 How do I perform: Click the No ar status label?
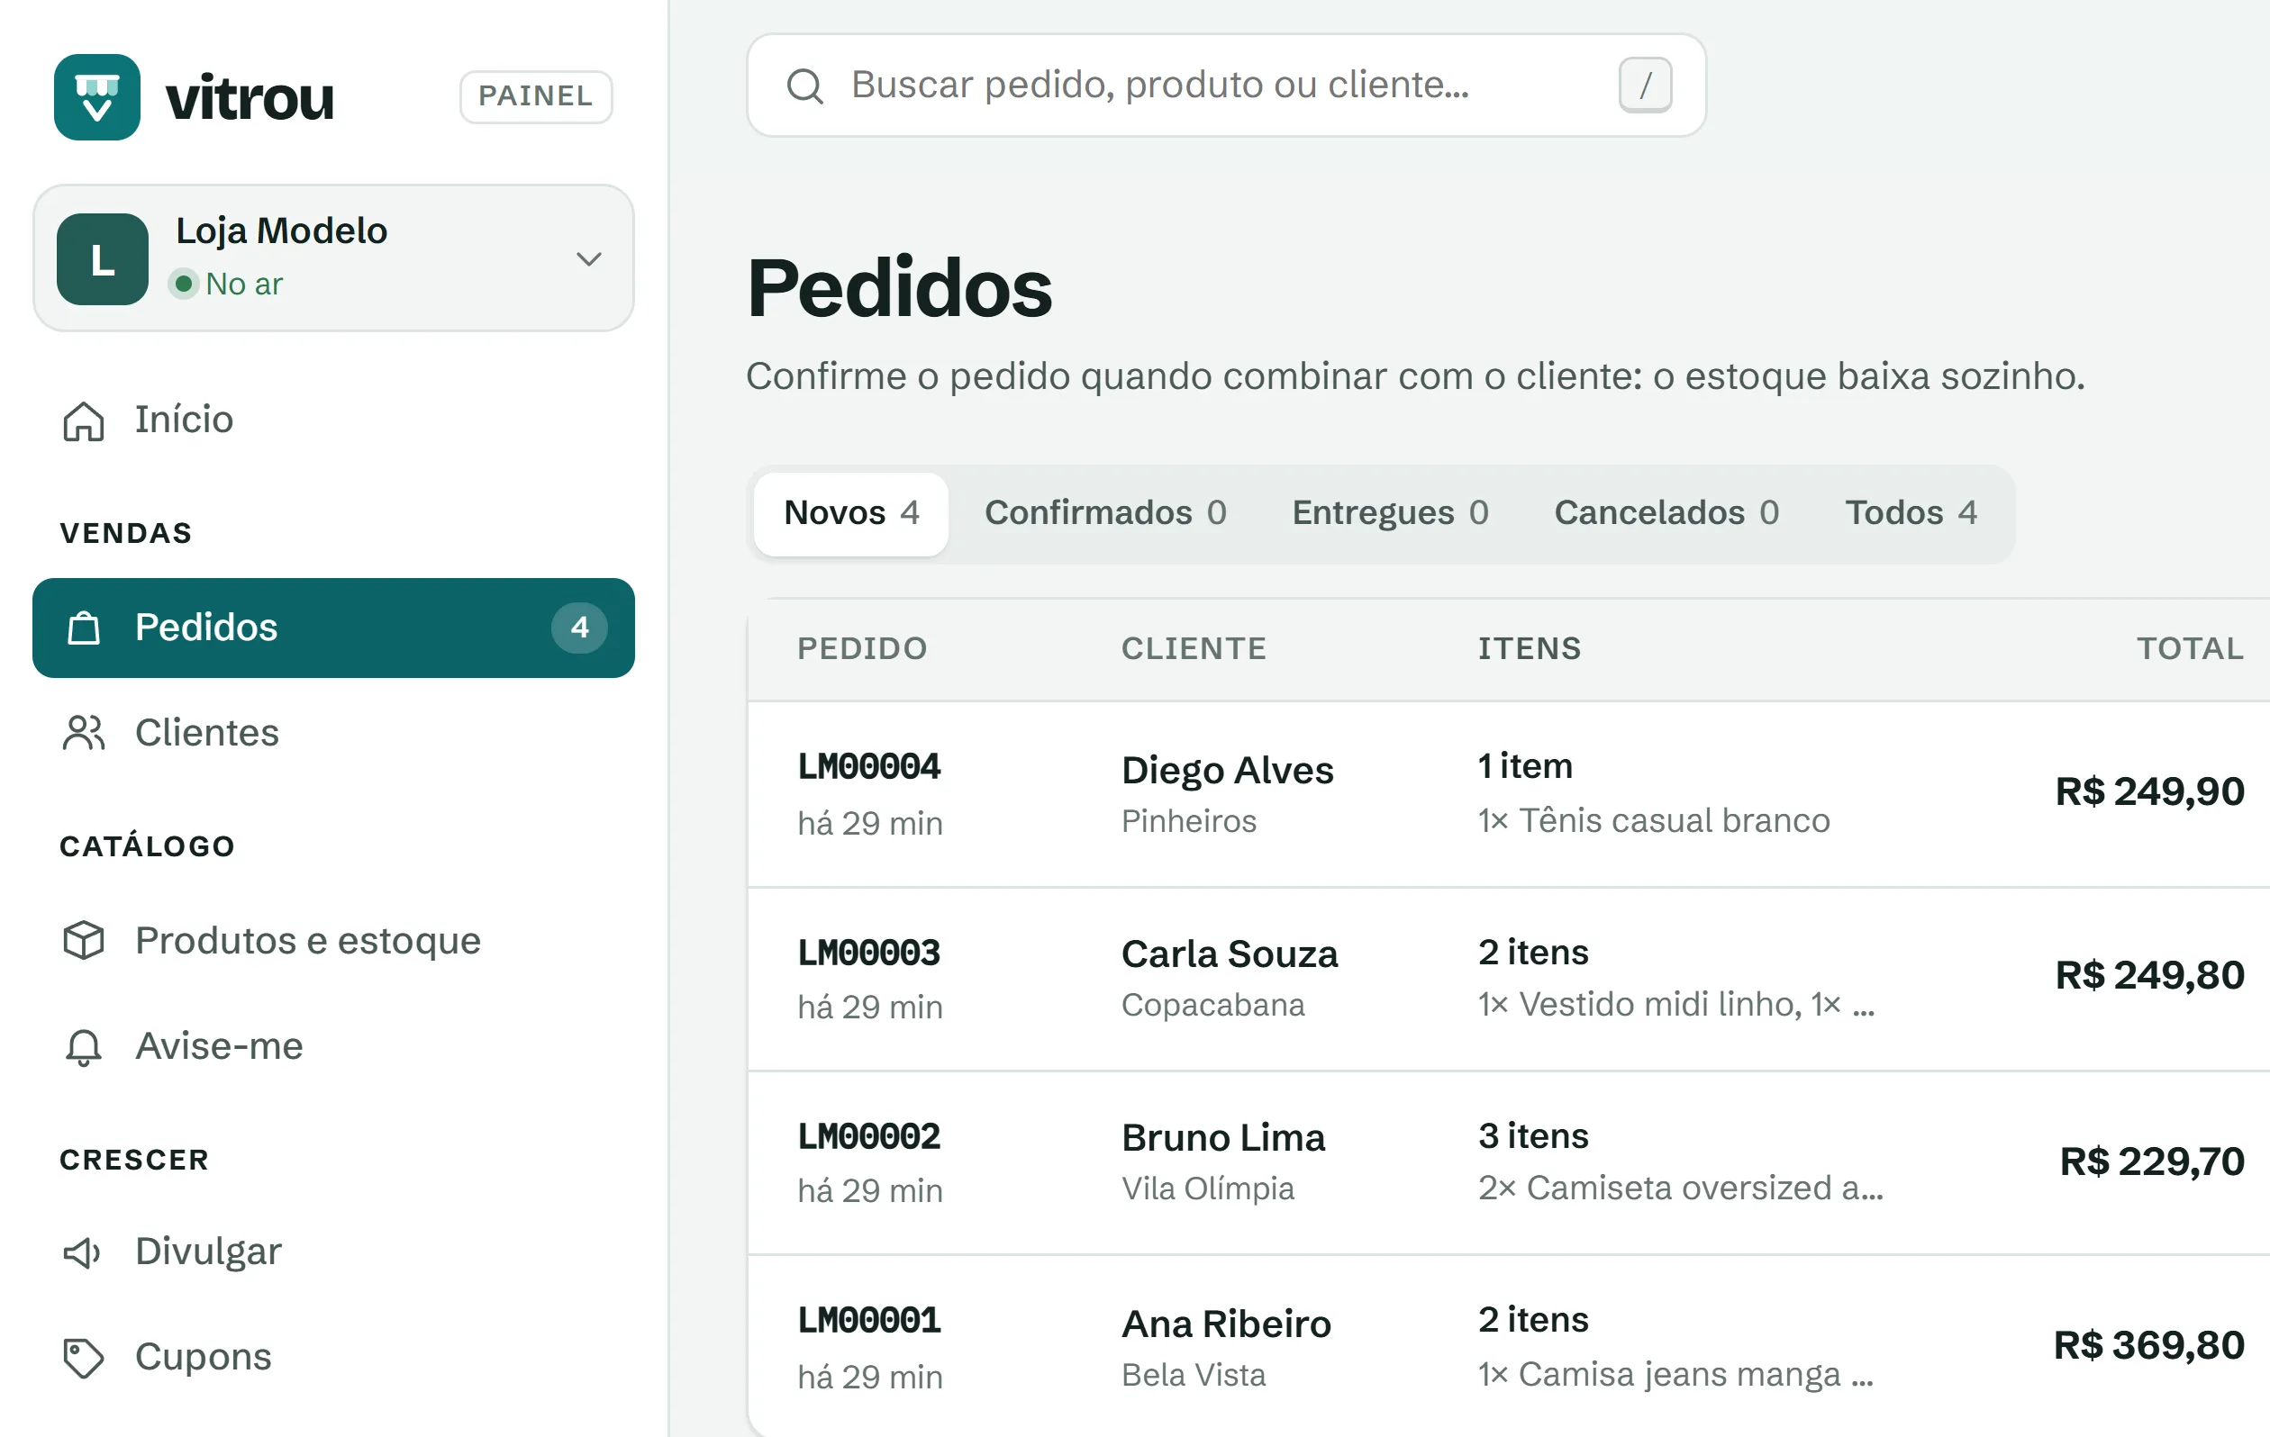[244, 284]
